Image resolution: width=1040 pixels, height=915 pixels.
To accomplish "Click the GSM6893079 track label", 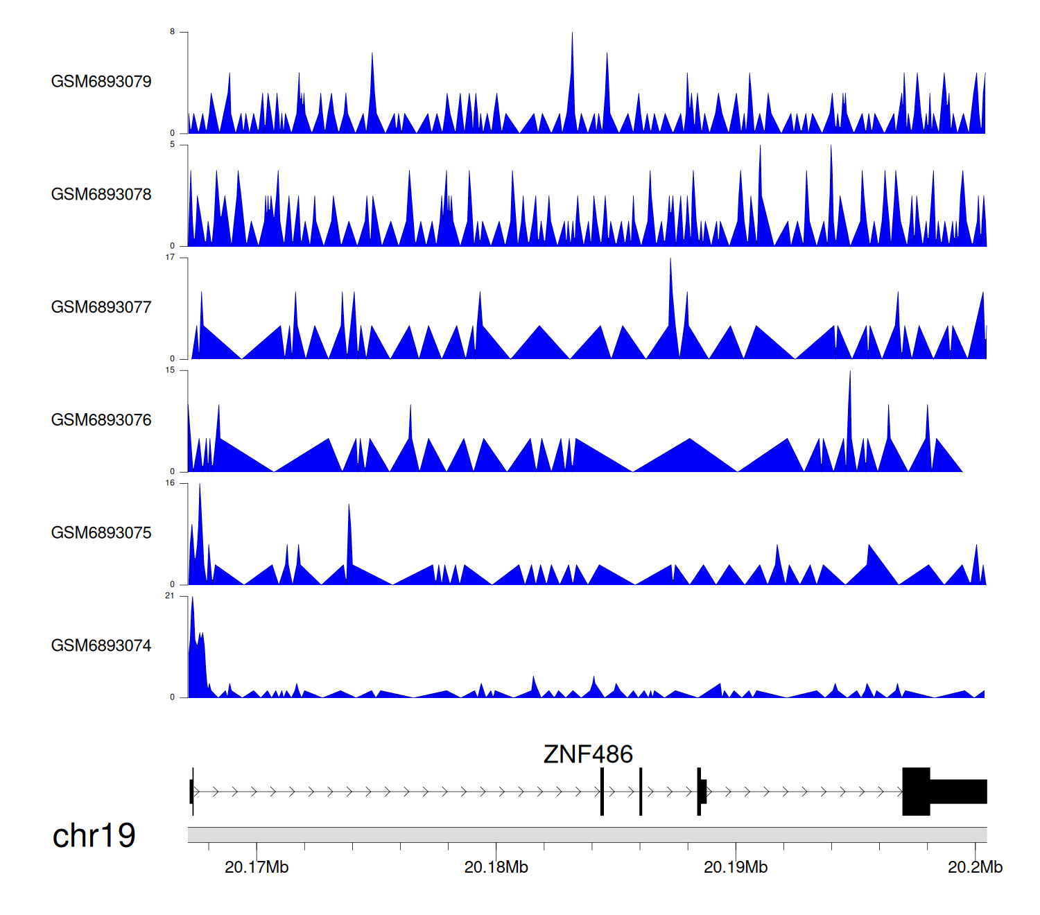I will [x=101, y=82].
